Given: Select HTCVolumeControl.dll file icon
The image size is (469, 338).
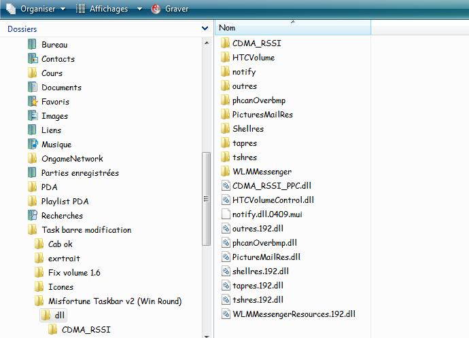Looking at the screenshot, I should point(226,200).
